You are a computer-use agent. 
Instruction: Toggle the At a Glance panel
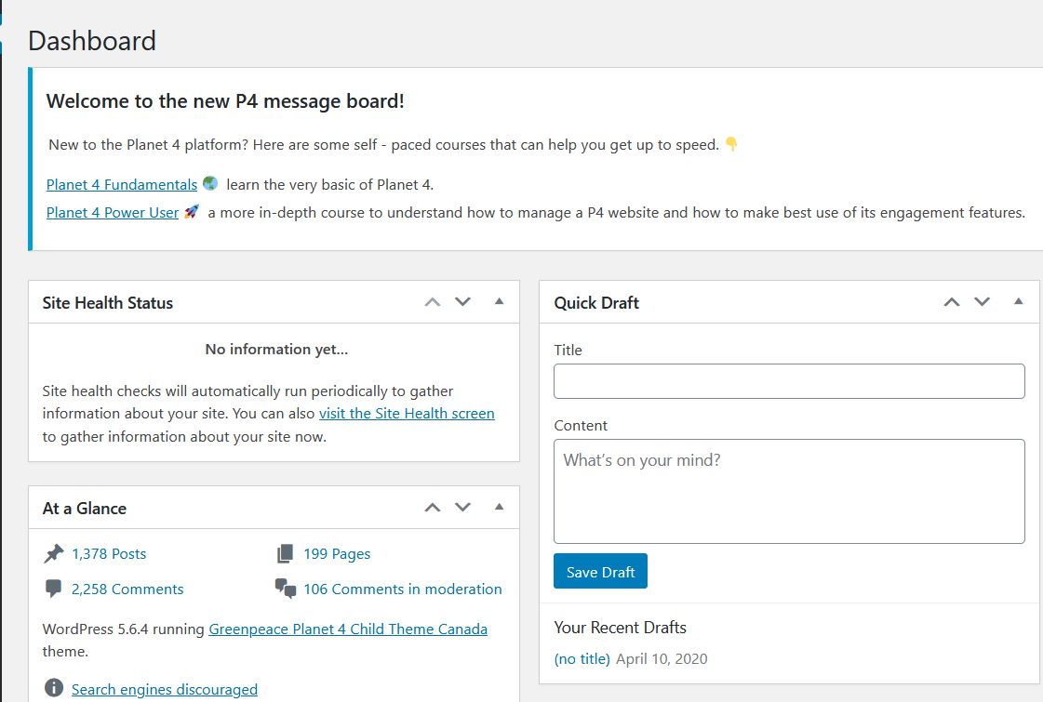(499, 508)
